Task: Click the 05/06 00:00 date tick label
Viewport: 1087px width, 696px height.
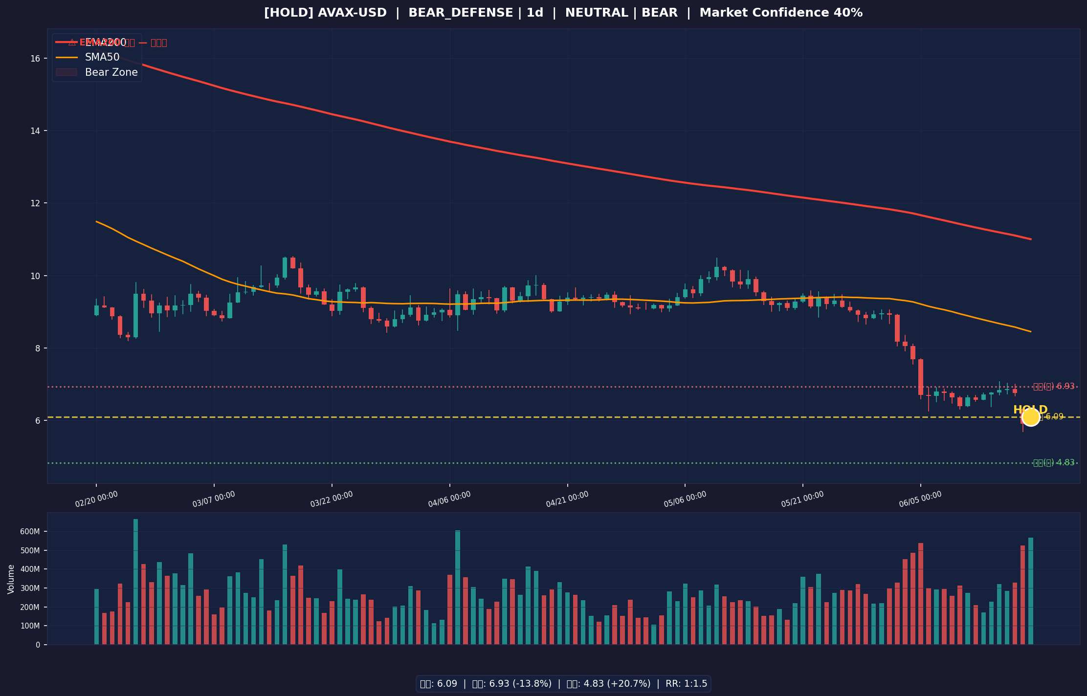Action: coord(685,500)
